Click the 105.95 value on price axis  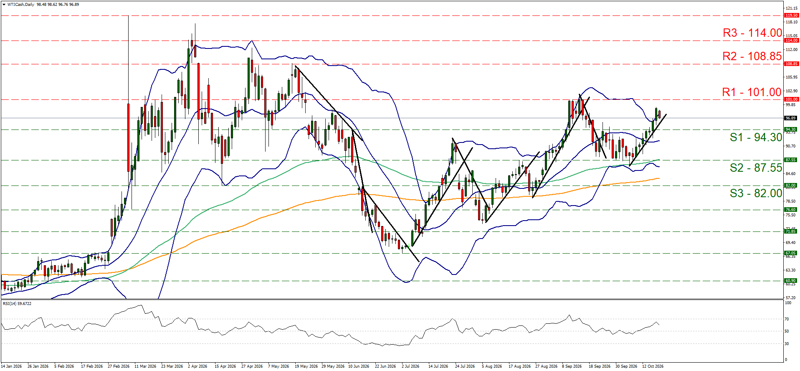click(x=791, y=77)
